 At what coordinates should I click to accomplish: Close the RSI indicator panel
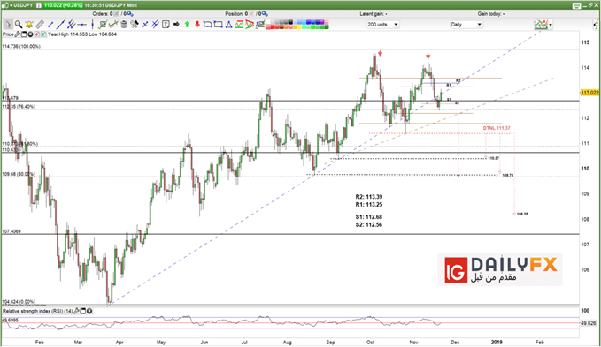[x=89, y=311]
